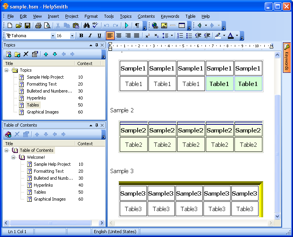The height and width of the screenshot is (237, 293).
Task: Pin the Table of Contents panel
Action: (97, 125)
